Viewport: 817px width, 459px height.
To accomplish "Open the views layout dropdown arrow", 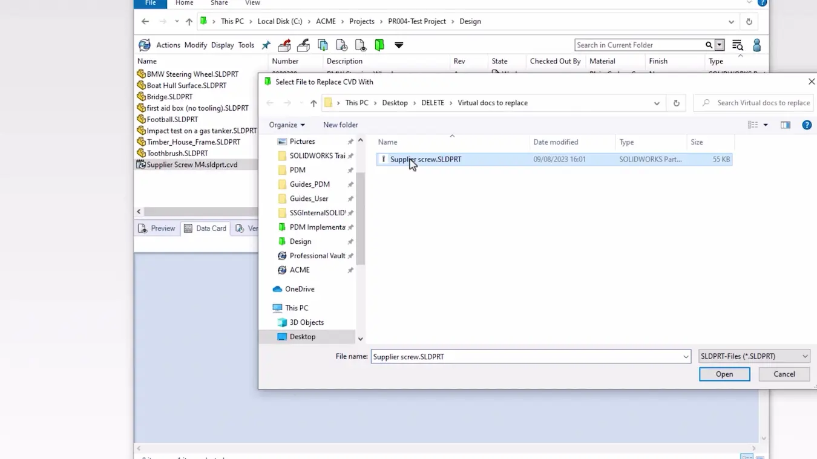I will click(x=765, y=124).
